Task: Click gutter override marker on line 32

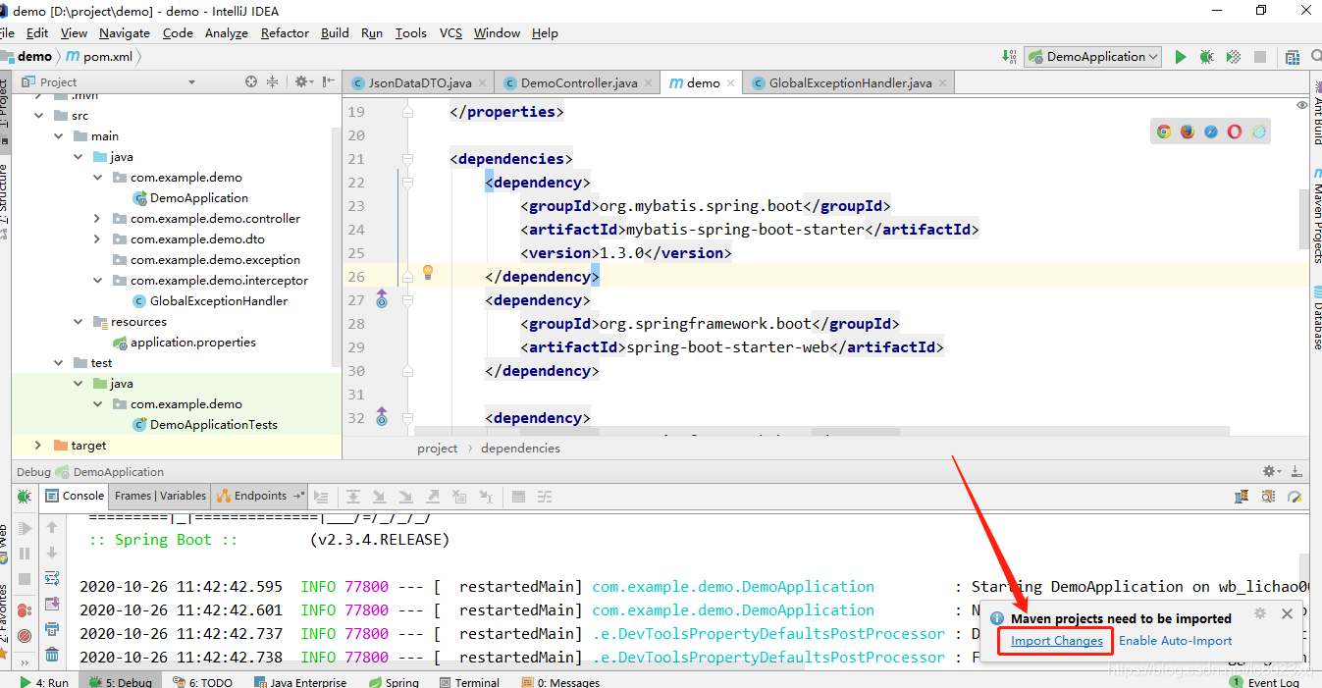Action: [x=382, y=418]
